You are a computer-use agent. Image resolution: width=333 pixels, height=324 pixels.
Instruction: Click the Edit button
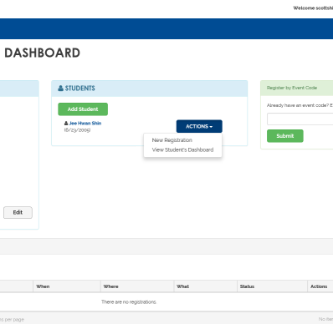pos(18,212)
